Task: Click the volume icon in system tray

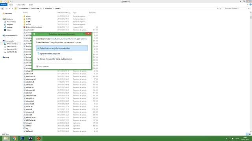Action: [233, 139]
